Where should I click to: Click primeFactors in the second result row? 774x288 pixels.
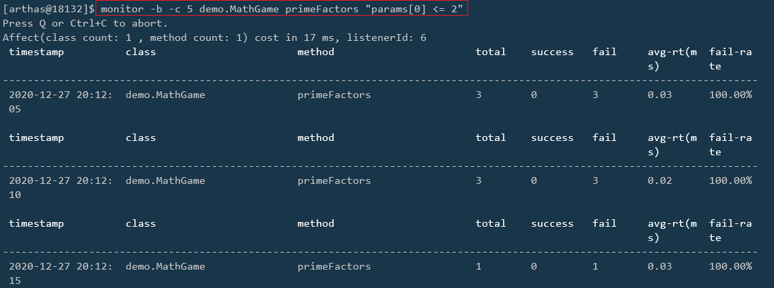point(334,180)
